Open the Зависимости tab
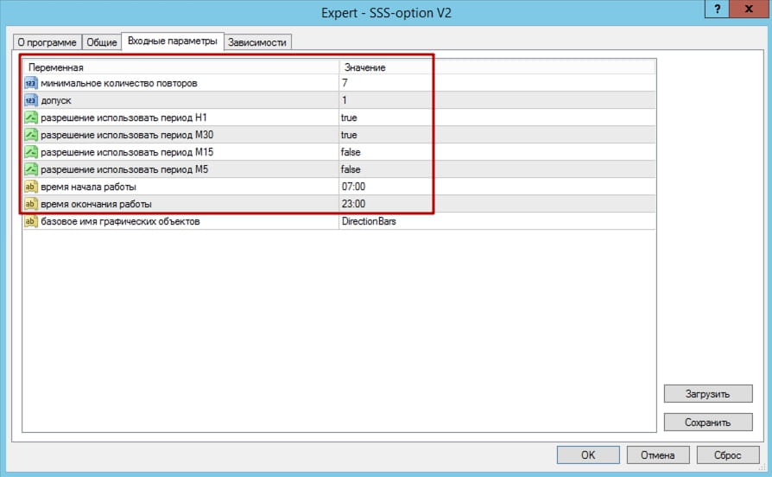 click(257, 41)
